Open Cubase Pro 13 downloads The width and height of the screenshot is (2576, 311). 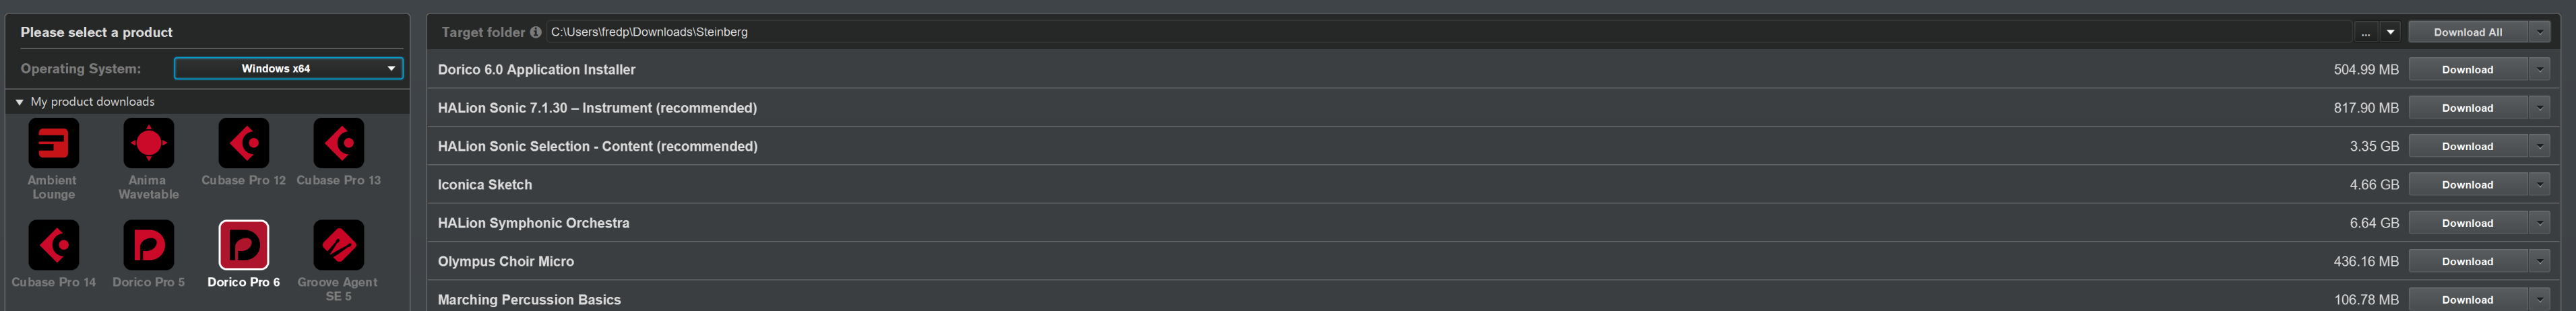pyautogui.click(x=339, y=144)
